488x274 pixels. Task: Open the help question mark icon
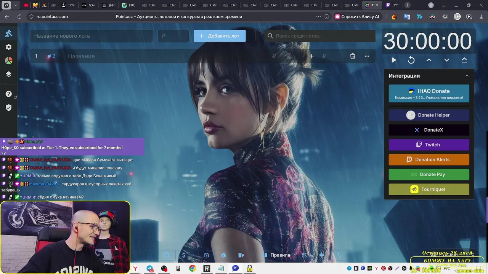pyautogui.click(x=8, y=94)
